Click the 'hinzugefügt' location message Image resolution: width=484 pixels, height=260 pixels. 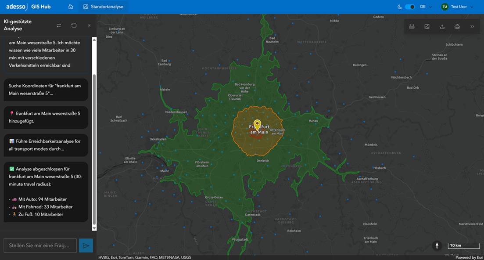click(x=46, y=117)
